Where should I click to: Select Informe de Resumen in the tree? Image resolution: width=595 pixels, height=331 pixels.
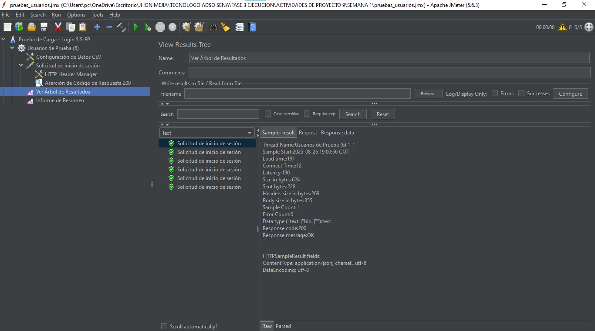tap(60, 100)
